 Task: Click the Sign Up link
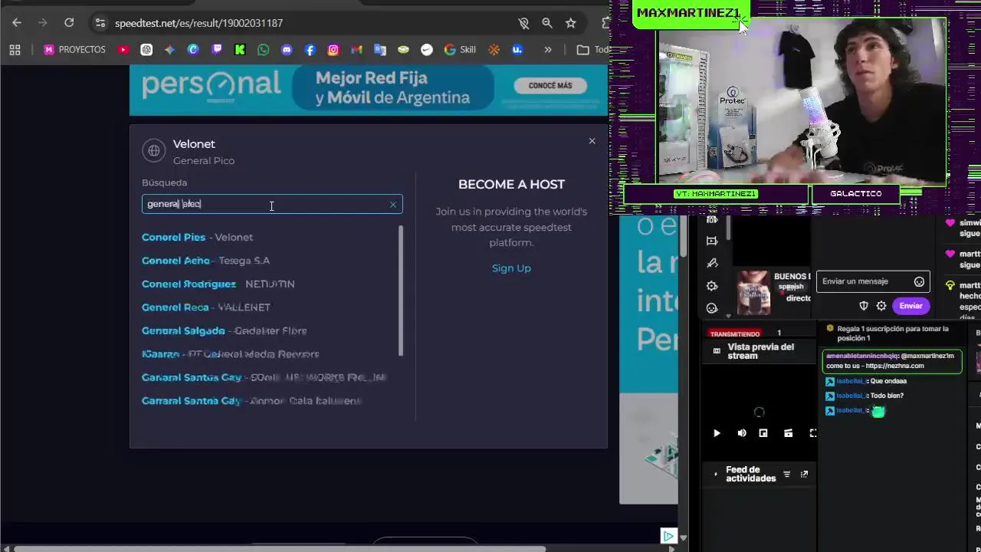(511, 268)
